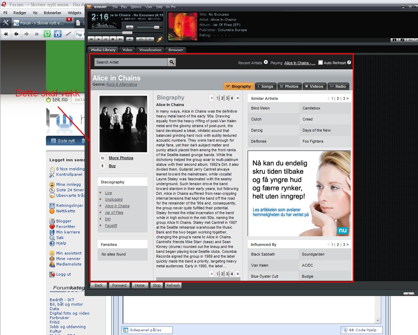Viewport: 418px width, 335px height.
Task: Open Winamp's File menu
Action: pyautogui.click(x=115, y=7)
